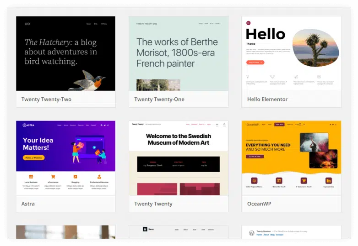Click the Neve N logo icon
358x246 pixels.
145,230
